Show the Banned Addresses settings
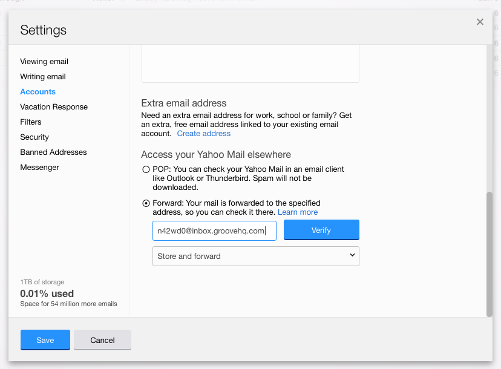The image size is (501, 369). pos(53,152)
